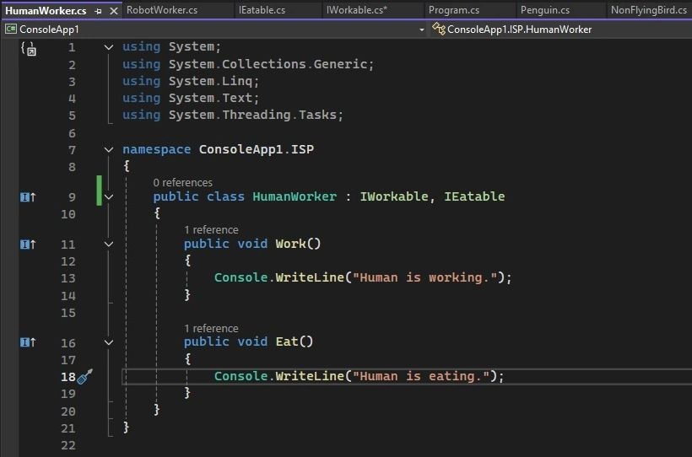Open the screwdriver quick actions on line 18
This screenshot has width=692, height=457.
(84, 376)
